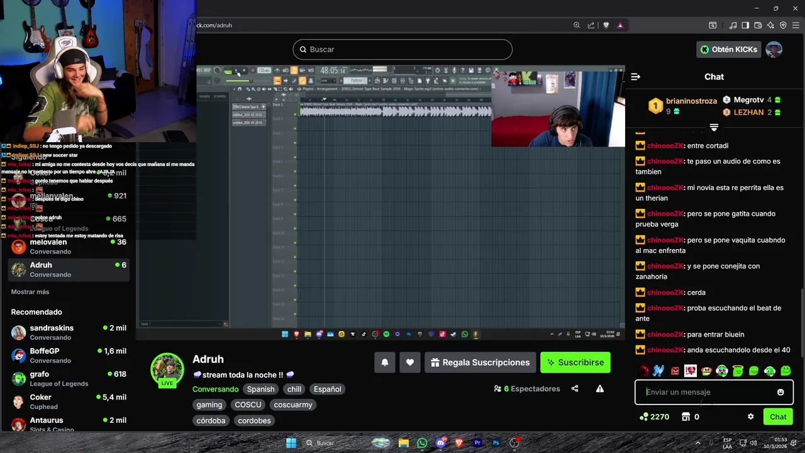Open grafo recommended channel
Viewport: 805px width, 453px height.
[x=68, y=378]
